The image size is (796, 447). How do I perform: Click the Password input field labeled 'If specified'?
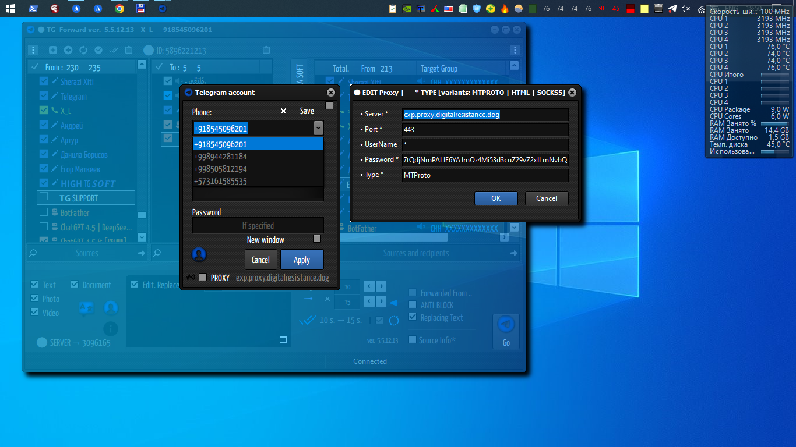coord(258,225)
